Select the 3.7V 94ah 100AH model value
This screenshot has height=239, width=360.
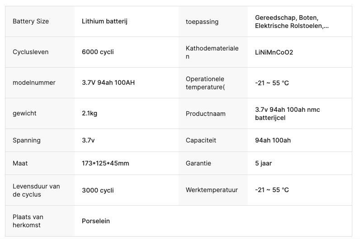click(109, 83)
